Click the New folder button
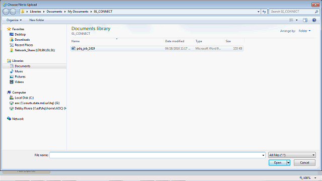Screen dimensions: 322x181 37,20
